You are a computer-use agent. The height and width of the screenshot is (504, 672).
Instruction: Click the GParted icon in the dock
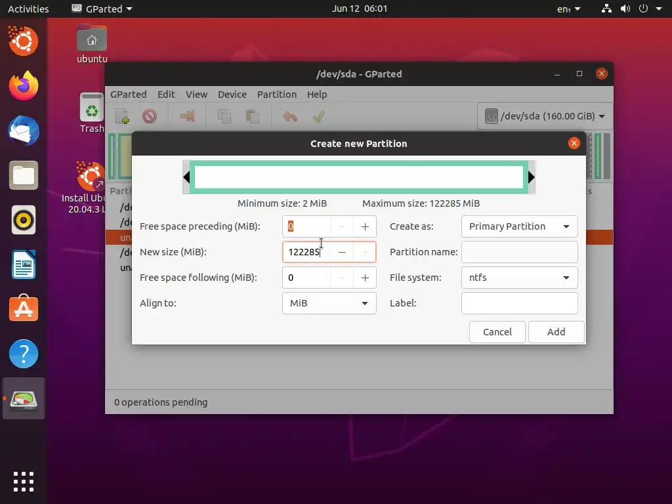tap(24, 399)
